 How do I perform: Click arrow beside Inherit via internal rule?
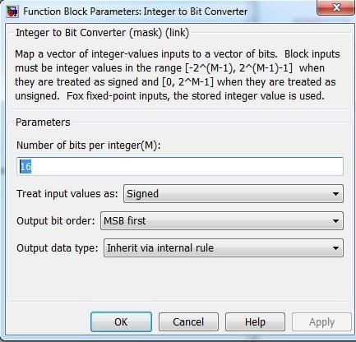(335, 248)
